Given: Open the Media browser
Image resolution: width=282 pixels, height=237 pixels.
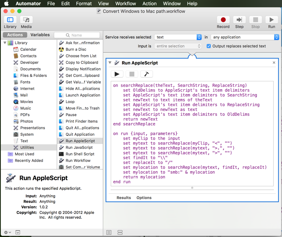Looking at the screenshot, I should tap(26, 20).
